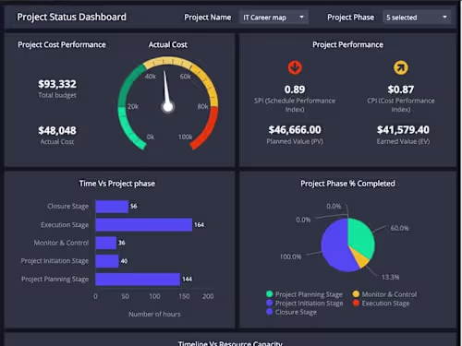
Task: Toggle Execution Stage legend marker
Action: [356, 303]
